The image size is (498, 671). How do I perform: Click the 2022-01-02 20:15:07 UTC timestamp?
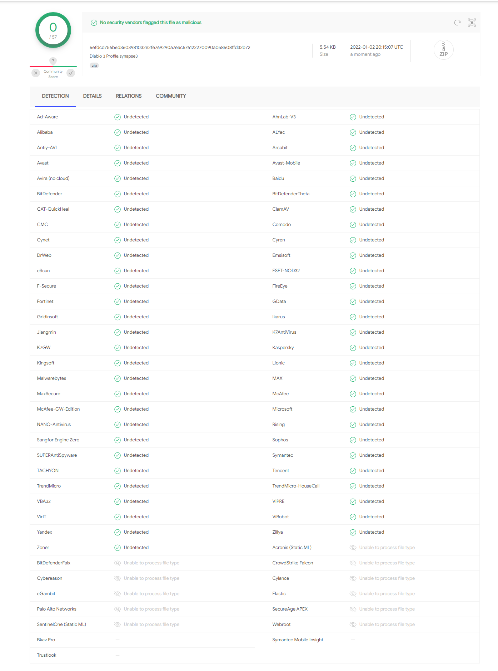click(x=377, y=47)
